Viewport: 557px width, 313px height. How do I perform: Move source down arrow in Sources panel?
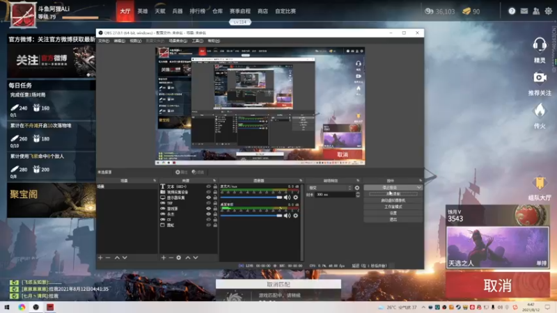tap(196, 257)
